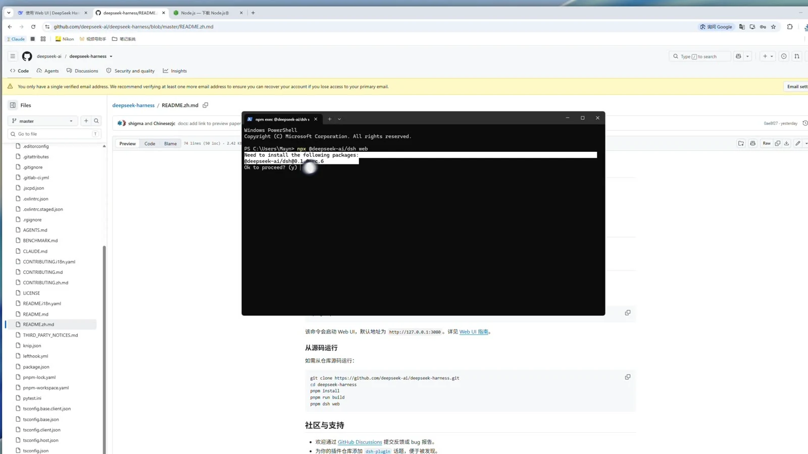Add a new file with the plus button beside master
Viewport: 808px width, 454px height.
point(86,121)
